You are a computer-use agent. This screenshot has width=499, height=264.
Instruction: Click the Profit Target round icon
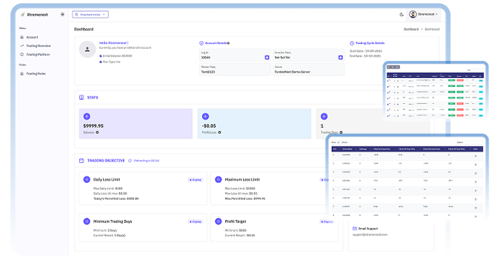tap(218, 221)
